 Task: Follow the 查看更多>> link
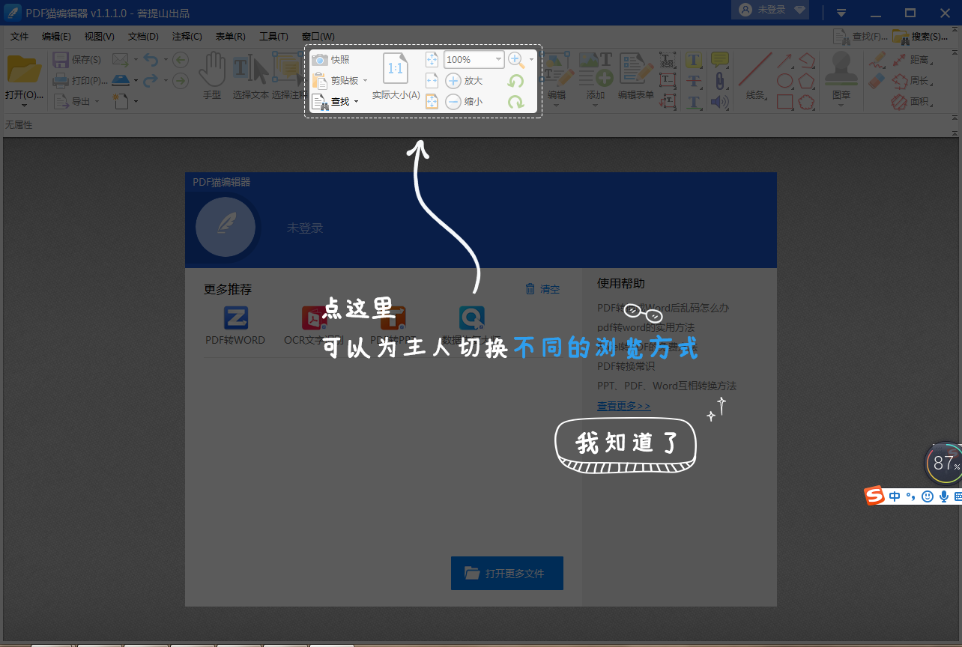(623, 404)
